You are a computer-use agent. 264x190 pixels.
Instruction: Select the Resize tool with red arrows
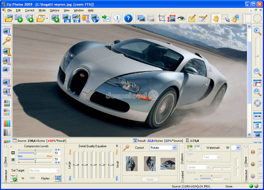click(171, 18)
